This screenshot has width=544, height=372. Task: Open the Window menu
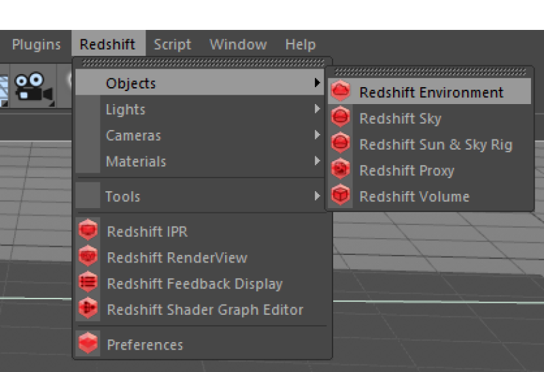pos(239,44)
